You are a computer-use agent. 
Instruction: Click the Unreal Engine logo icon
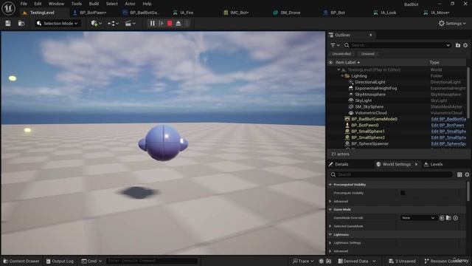pyautogui.click(x=8, y=8)
